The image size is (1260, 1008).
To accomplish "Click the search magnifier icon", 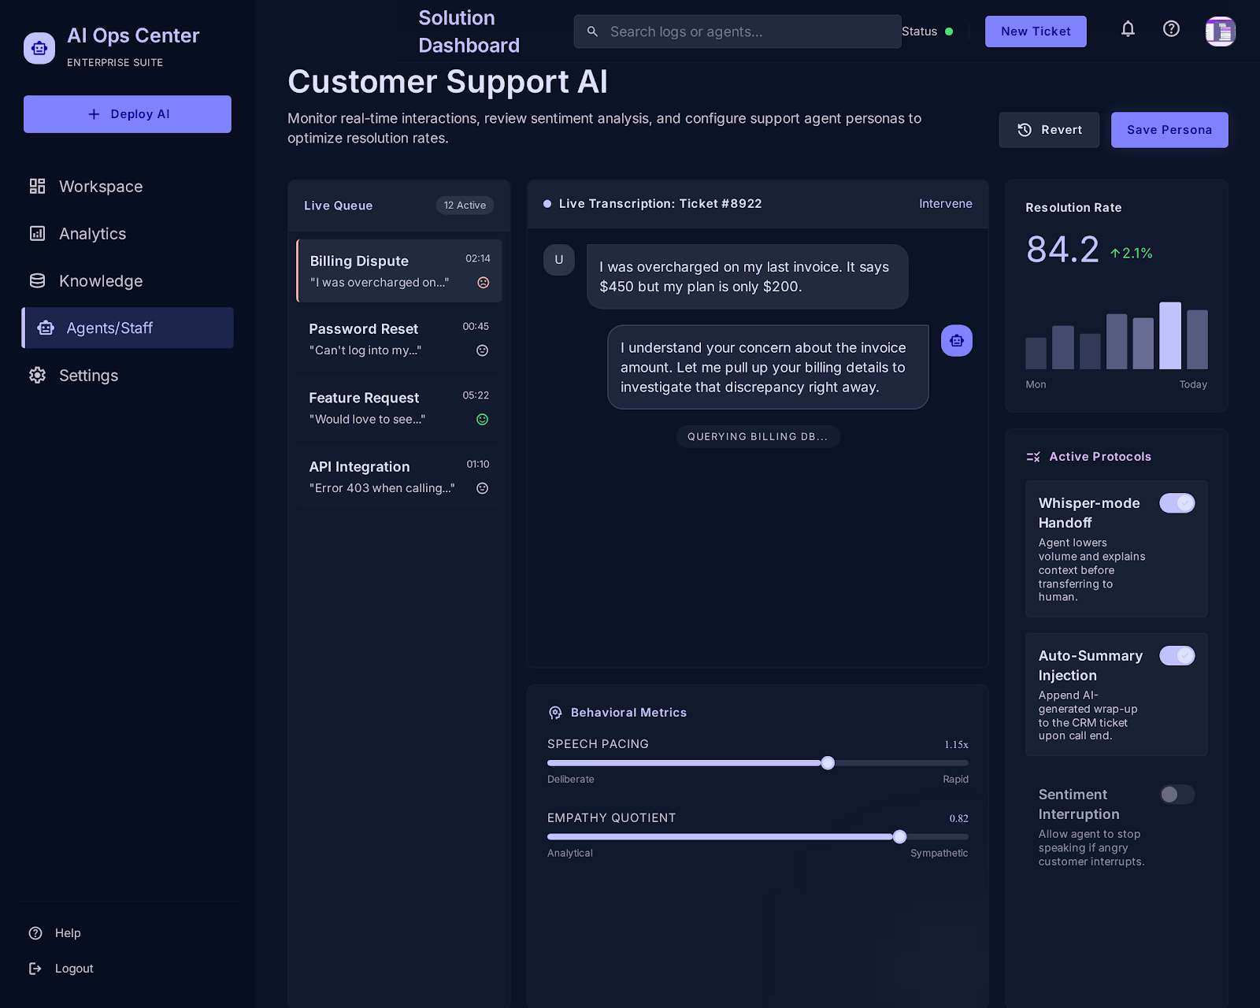I will point(593,31).
